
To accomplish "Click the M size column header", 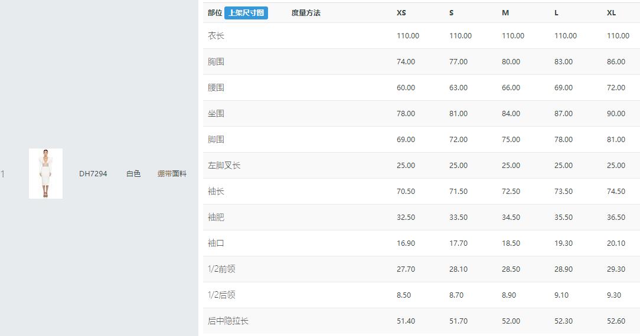I will tap(505, 12).
